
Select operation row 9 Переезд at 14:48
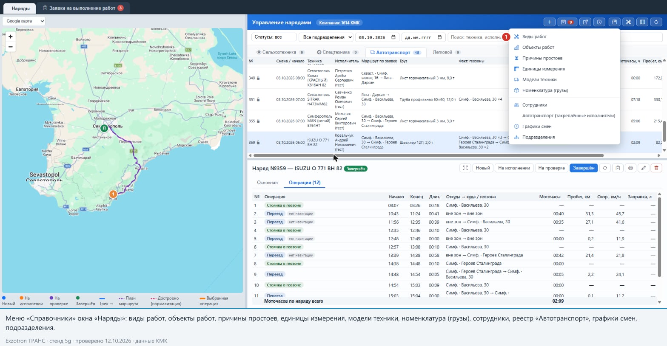pos(454,274)
